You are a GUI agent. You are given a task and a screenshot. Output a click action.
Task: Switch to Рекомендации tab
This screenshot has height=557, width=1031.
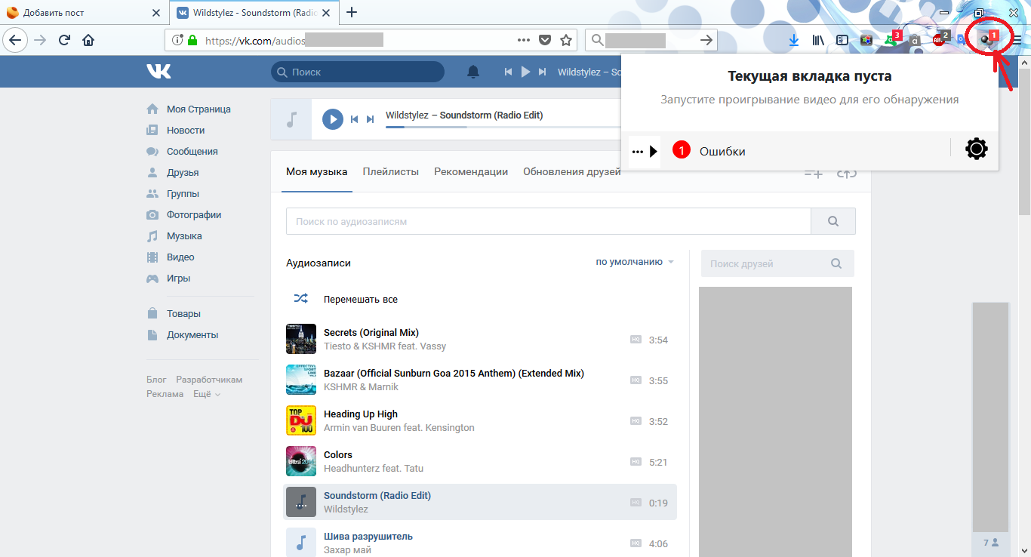pyautogui.click(x=471, y=171)
